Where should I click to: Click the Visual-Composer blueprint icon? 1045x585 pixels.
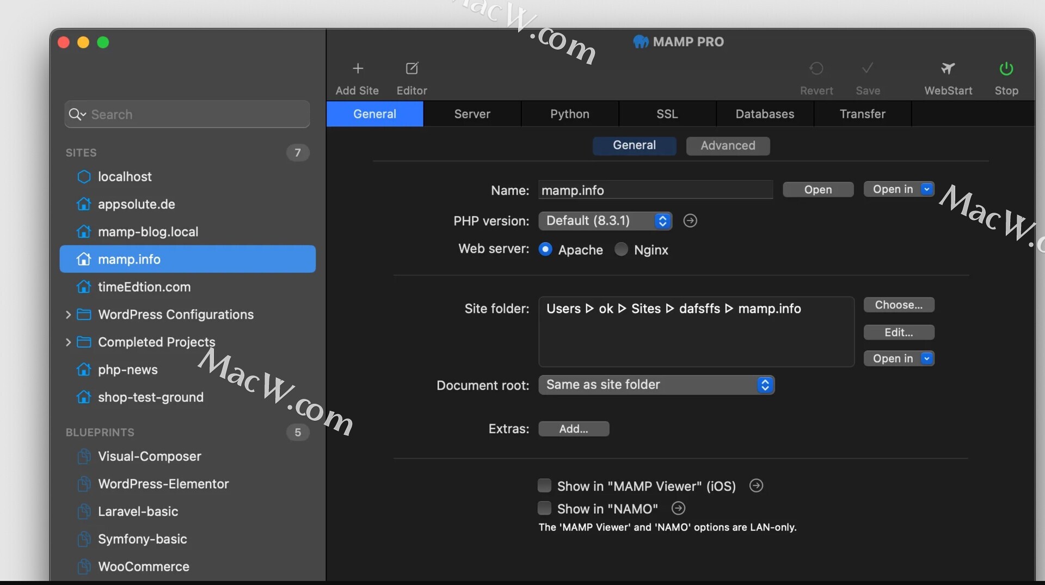click(84, 456)
